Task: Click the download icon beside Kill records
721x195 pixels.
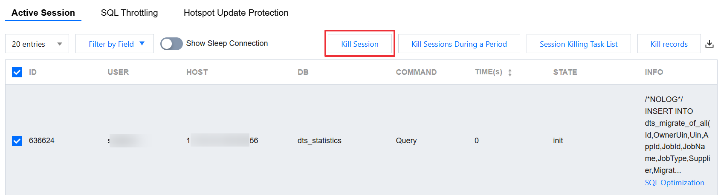Action: tap(709, 44)
